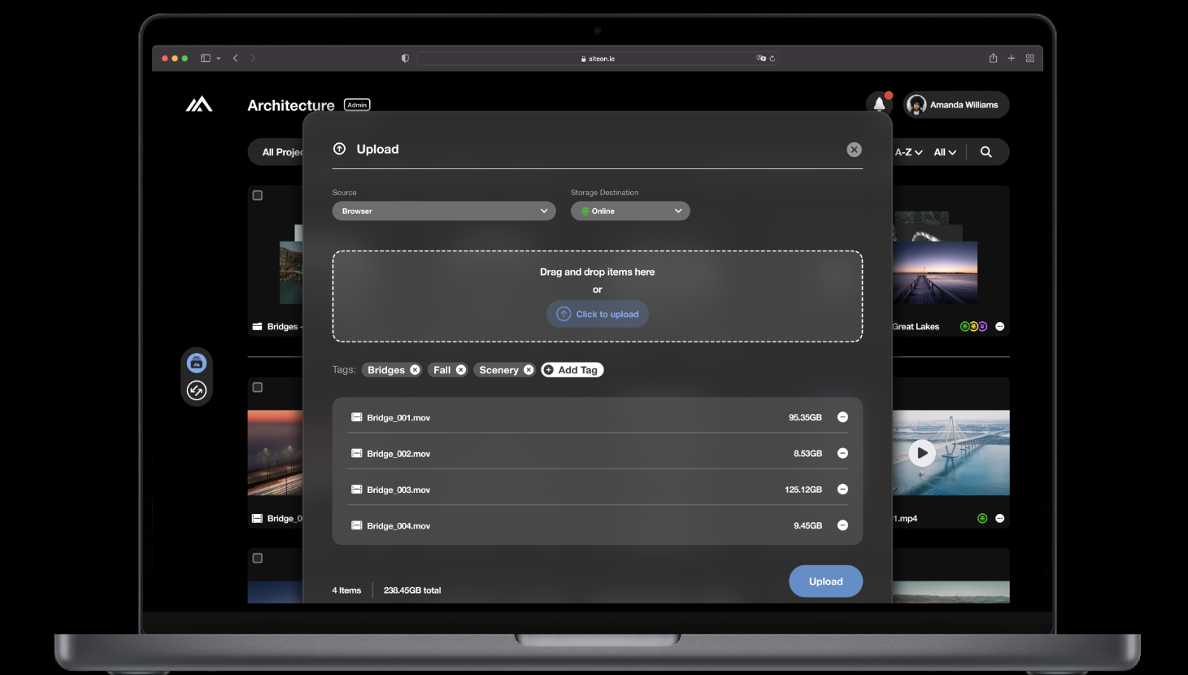
Task: Check the checkbox on the bottom row card
Action: pos(258,558)
